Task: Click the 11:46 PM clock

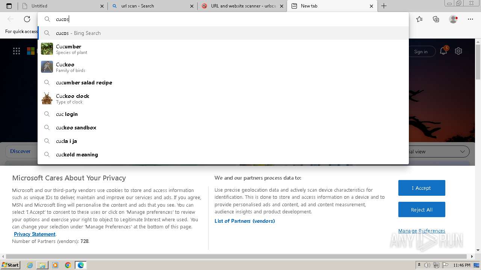Action: (462, 265)
